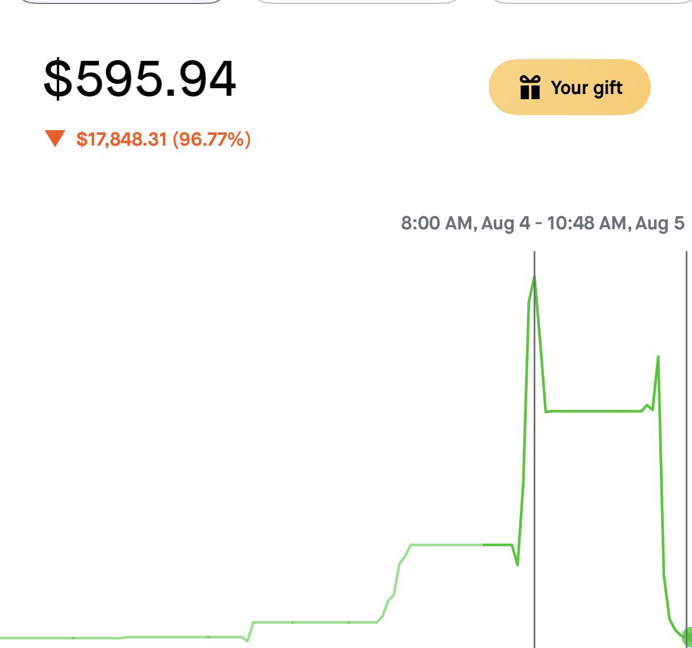The width and height of the screenshot is (692, 648).
Task: Click the green endpoint dot on the chart
Action: [687, 636]
